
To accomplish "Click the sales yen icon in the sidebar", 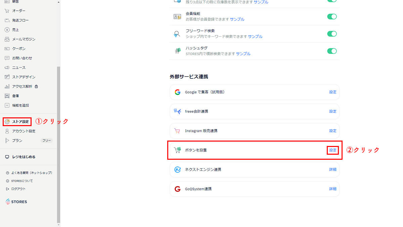I will tap(7, 30).
